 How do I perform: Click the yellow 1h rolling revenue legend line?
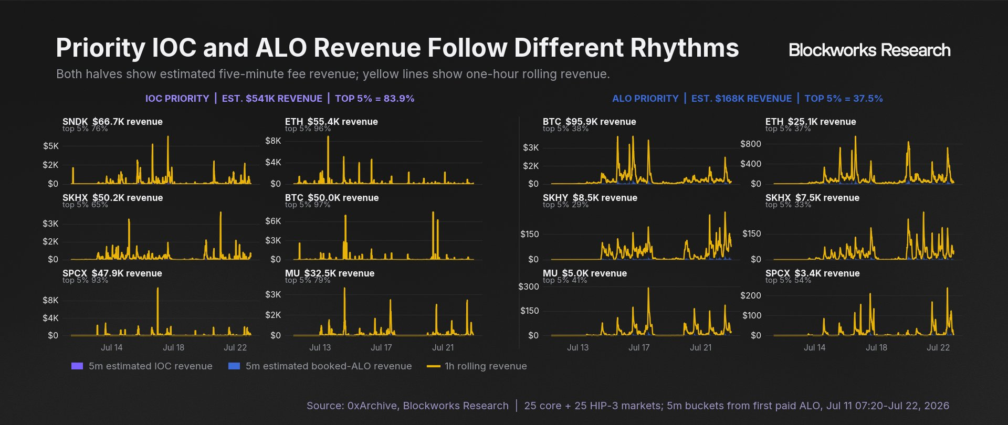434,366
